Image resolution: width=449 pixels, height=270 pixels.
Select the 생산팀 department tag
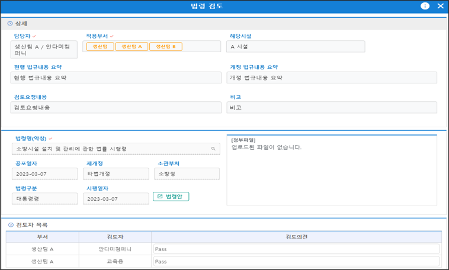tap(100, 46)
